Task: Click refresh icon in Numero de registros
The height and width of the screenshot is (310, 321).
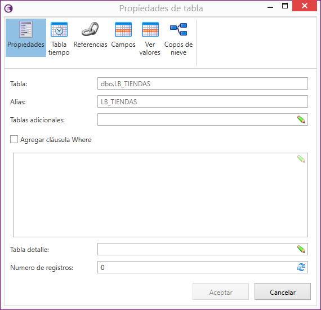Action: tap(301, 267)
